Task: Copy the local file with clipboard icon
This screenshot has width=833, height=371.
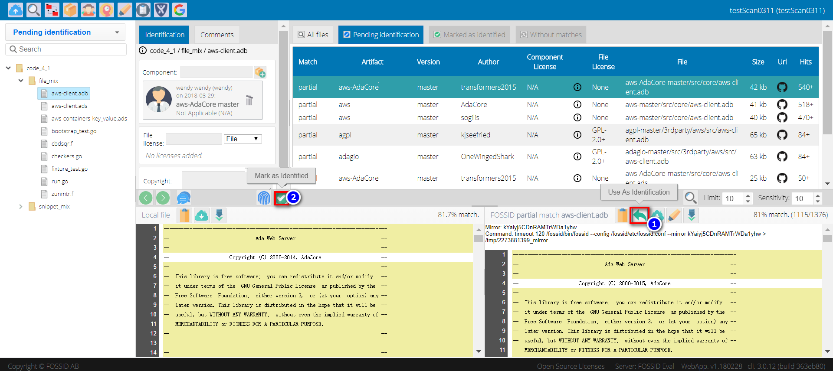Action: 184,215
